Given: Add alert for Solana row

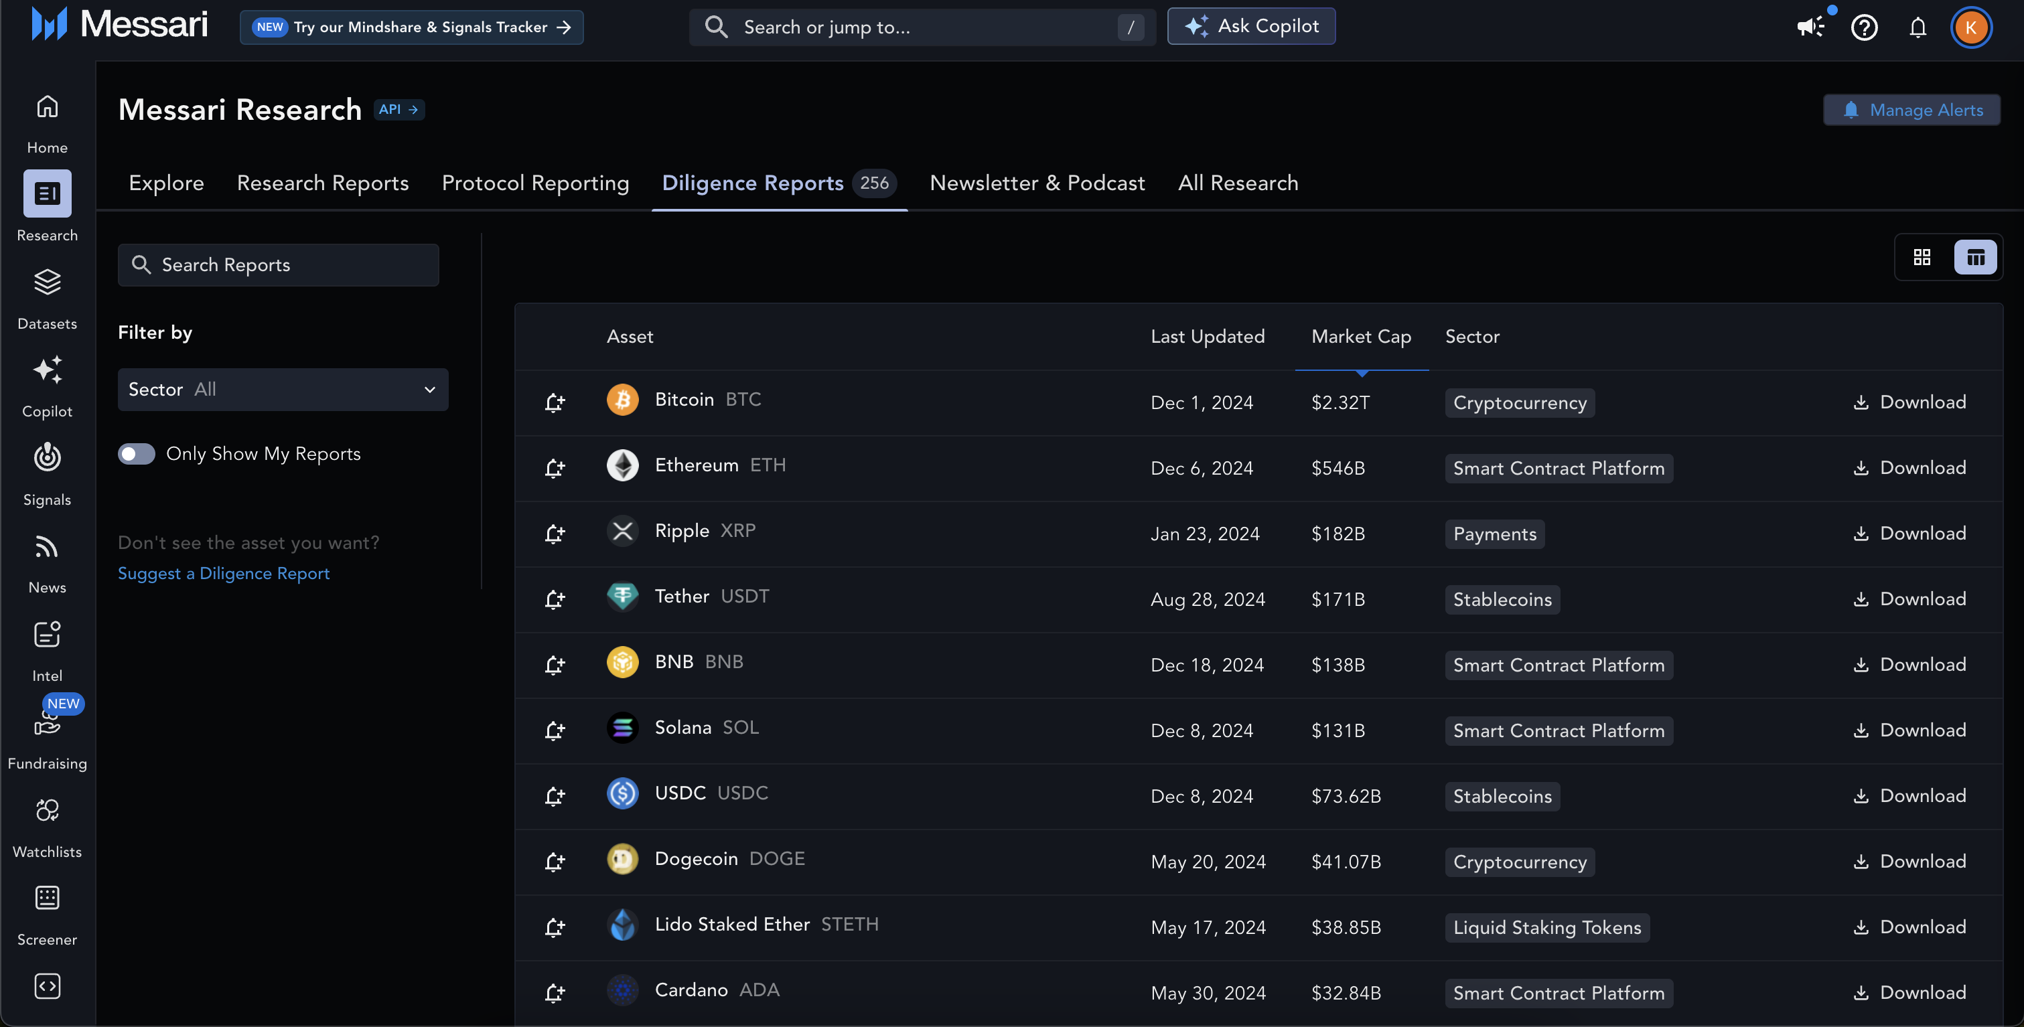Looking at the screenshot, I should point(555,731).
